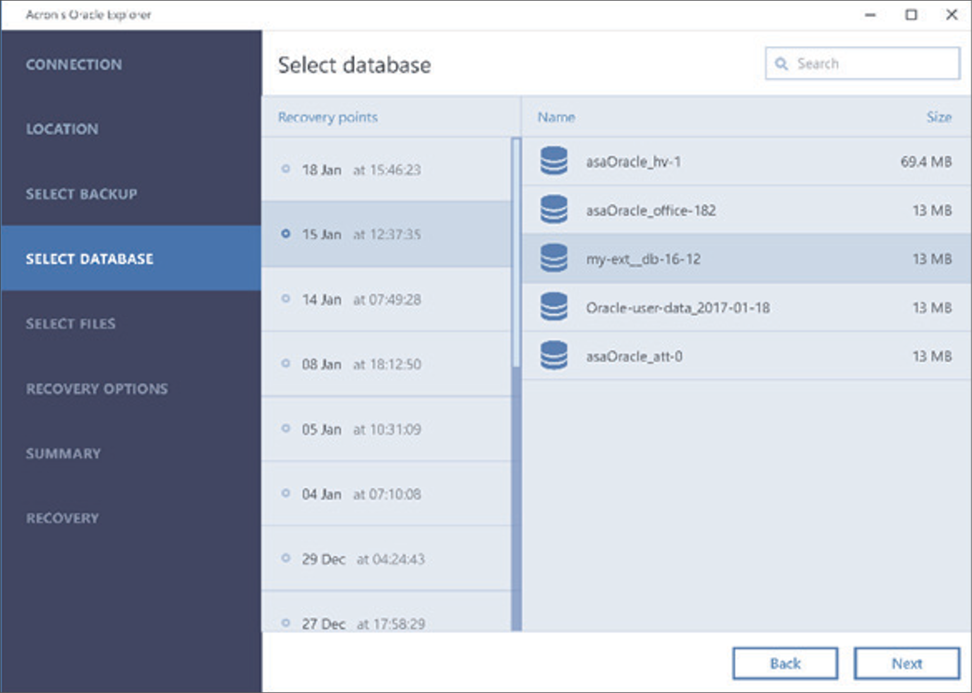Select the 15 Jan recovery point radio
This screenshot has width=972, height=693.
click(x=285, y=234)
